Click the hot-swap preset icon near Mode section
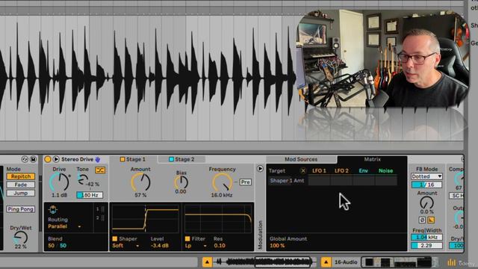478x269 pixels. click(25, 159)
